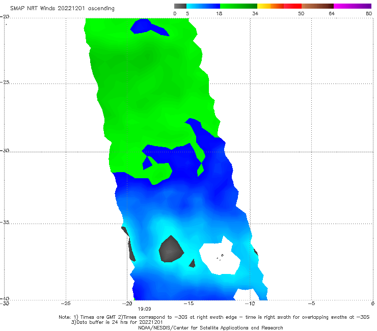Click the red segment of the color bar
Screen dimensions: 377x331
pos(292,6)
